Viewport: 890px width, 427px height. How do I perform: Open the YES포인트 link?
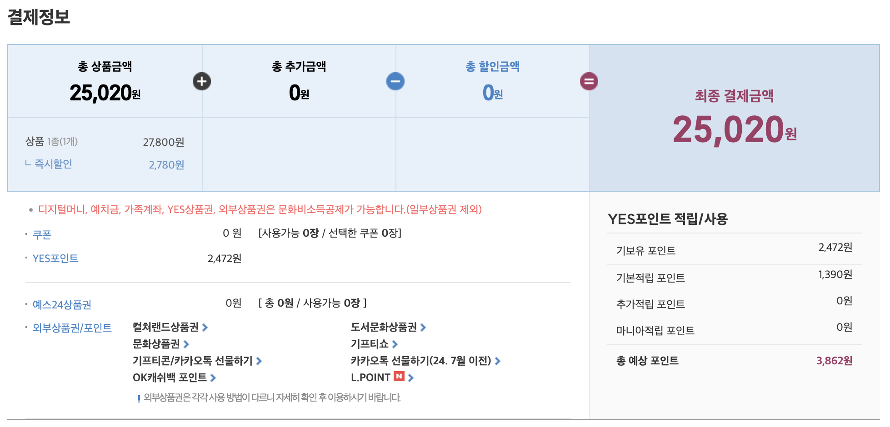point(56,258)
